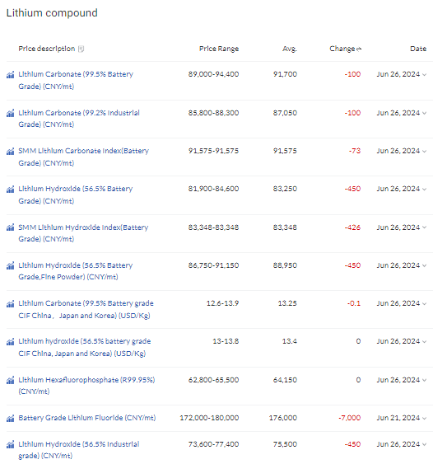Select price range 172,000-180,000
This screenshot has width=433, height=464.
(209, 418)
